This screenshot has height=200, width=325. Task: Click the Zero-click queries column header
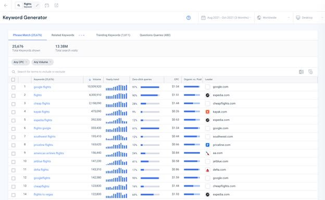142,79
